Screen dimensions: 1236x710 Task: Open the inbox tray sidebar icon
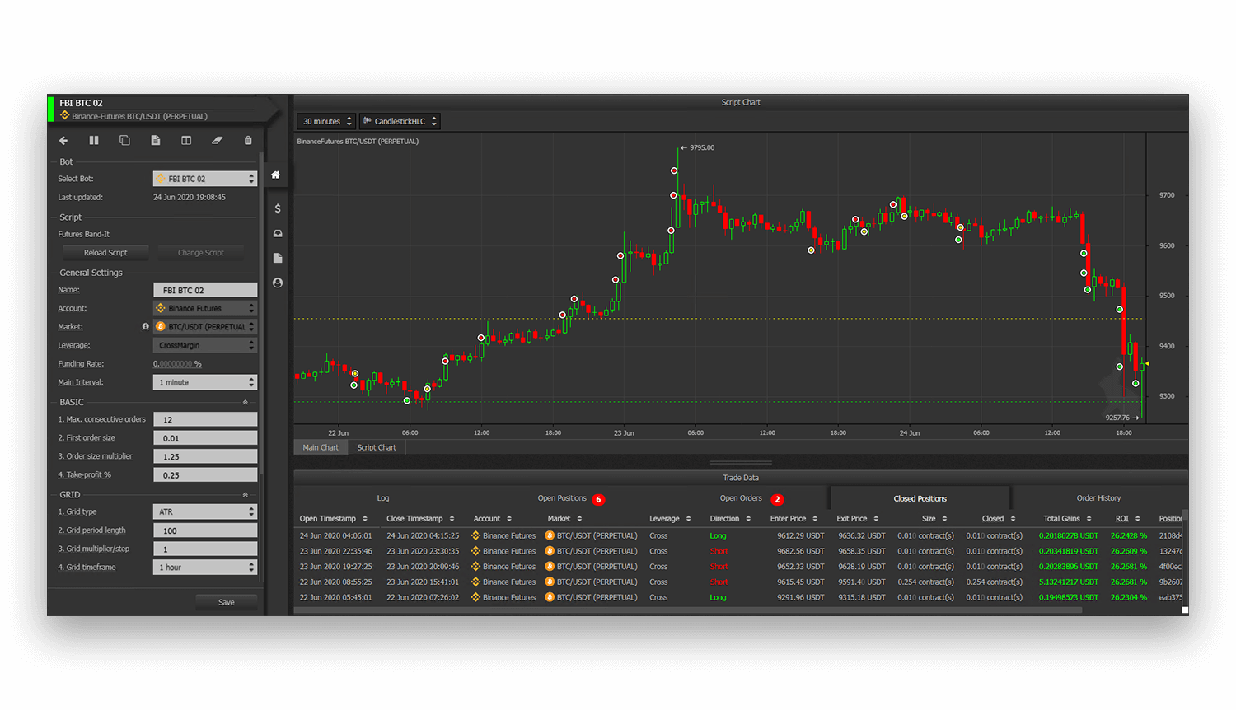(278, 234)
